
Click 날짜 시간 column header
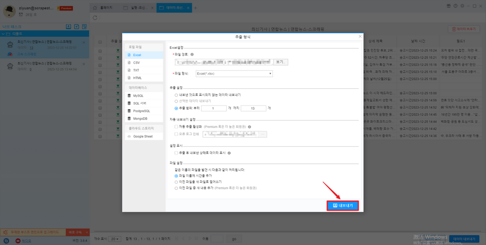point(418,41)
